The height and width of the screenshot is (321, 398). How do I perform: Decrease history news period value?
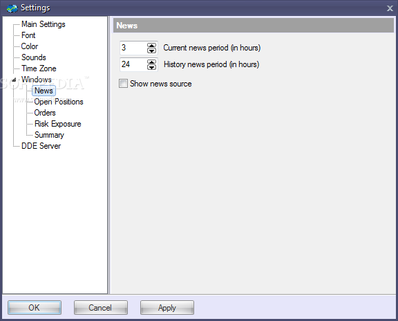[151, 67]
